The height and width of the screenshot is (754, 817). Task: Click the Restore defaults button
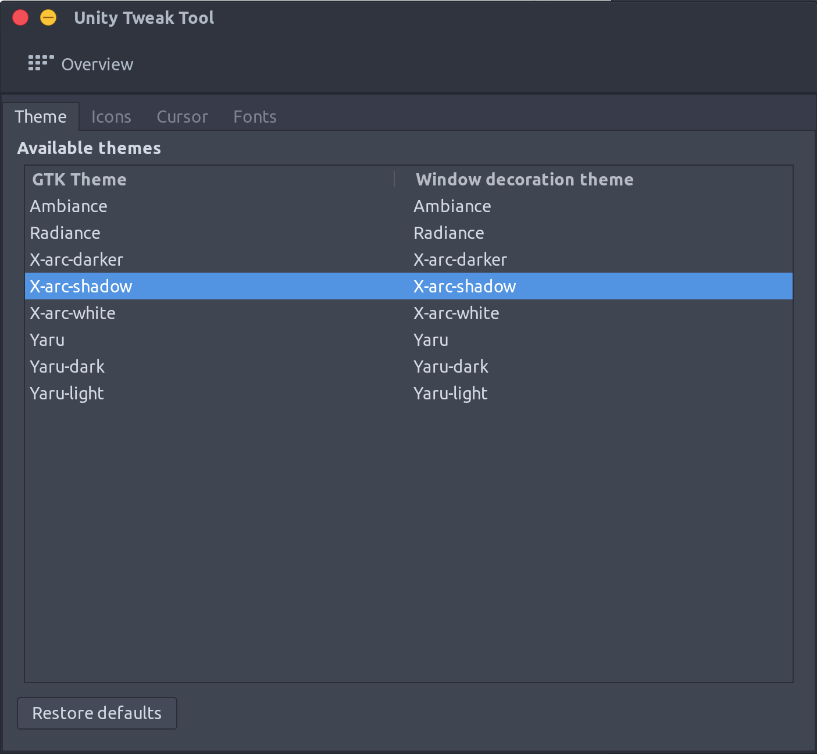coord(97,713)
